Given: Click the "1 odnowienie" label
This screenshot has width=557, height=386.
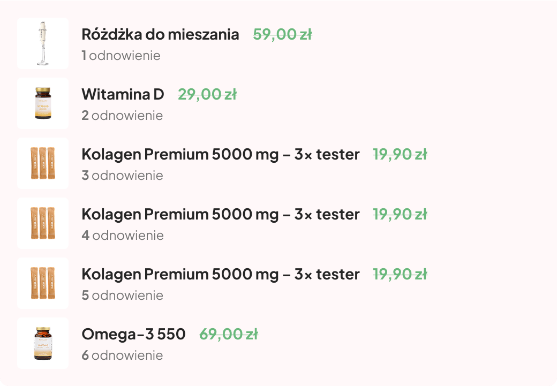Looking at the screenshot, I should coord(121,56).
